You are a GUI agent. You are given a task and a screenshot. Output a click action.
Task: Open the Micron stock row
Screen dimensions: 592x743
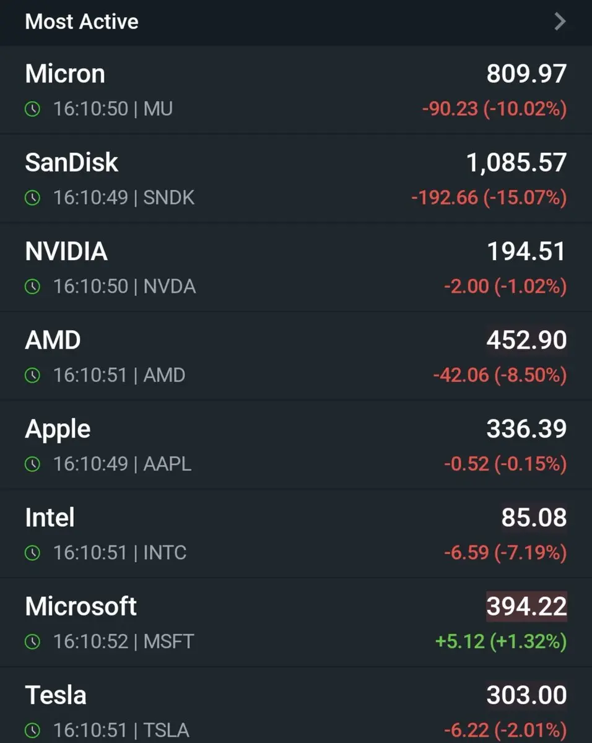point(296,90)
